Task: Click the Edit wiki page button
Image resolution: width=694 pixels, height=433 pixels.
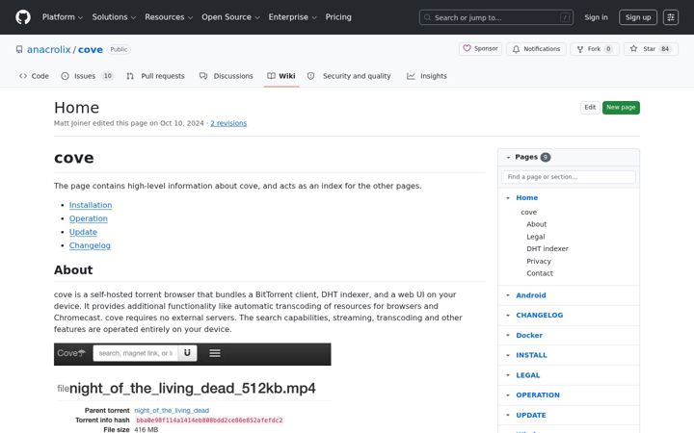Action: coord(590,108)
